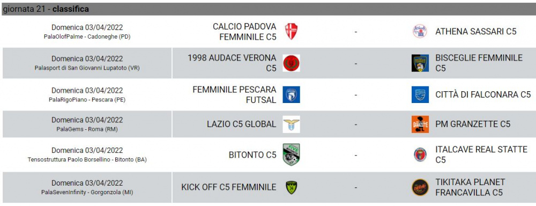Open the LAZIO C5 GLOBAL team name
536x206 pixels.
coord(241,124)
